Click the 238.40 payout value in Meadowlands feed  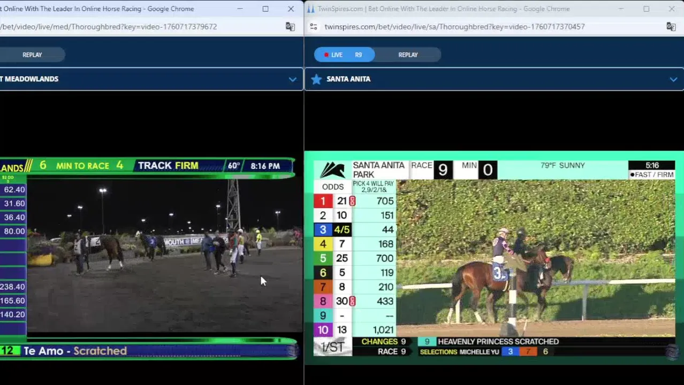[x=13, y=287]
